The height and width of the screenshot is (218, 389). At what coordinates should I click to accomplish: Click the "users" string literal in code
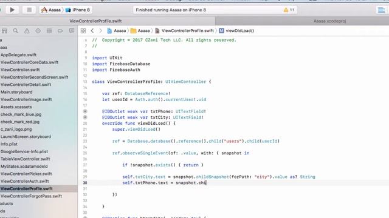click(232, 141)
